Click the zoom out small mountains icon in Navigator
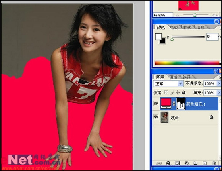Image resolution: width=222 pixels, height=171 pixels. pyautogui.click(x=177, y=15)
